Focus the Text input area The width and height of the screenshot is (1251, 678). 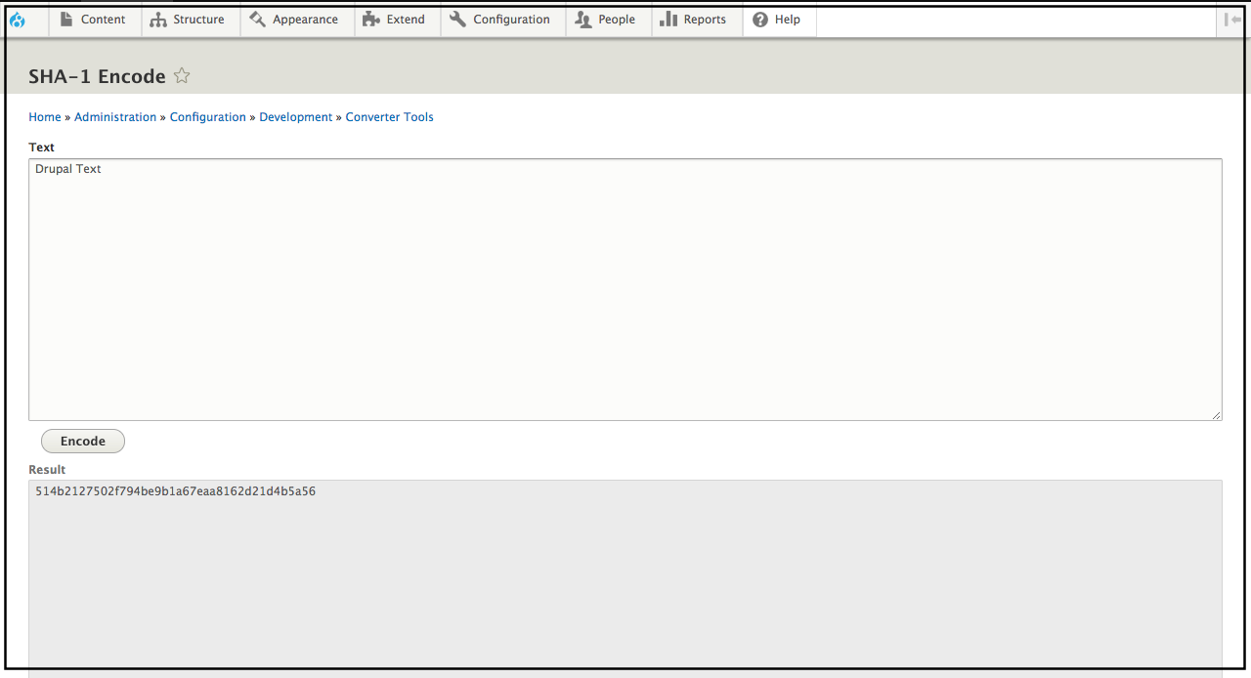[625, 290]
